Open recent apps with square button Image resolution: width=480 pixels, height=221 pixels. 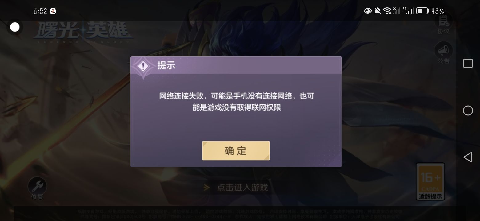point(468,63)
